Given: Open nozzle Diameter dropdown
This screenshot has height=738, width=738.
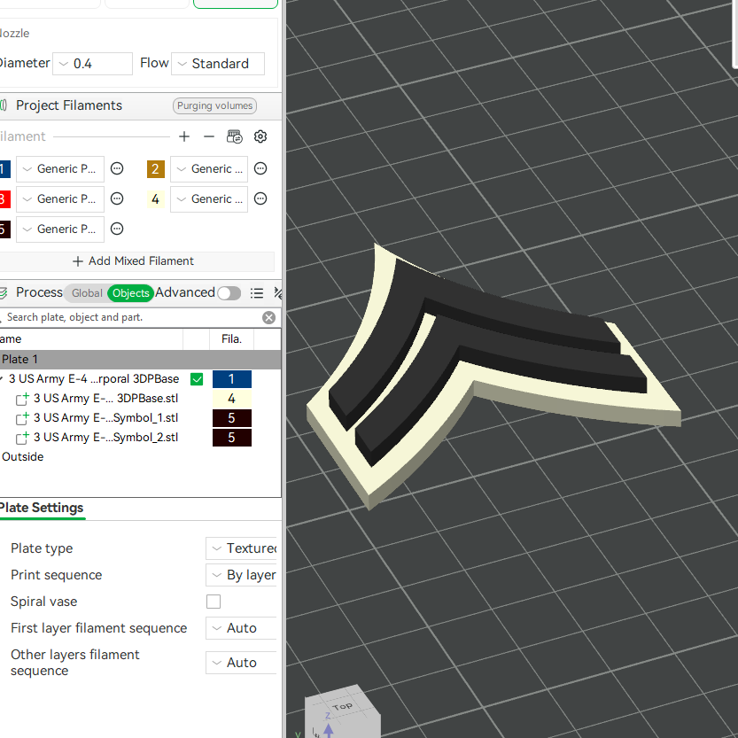Looking at the screenshot, I should pyautogui.click(x=92, y=64).
